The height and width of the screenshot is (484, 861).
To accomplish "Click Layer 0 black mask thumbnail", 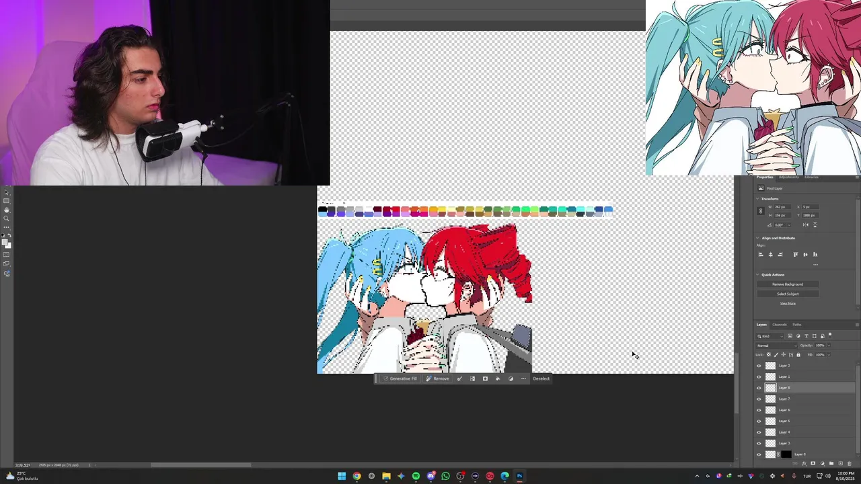I will 786,454.
